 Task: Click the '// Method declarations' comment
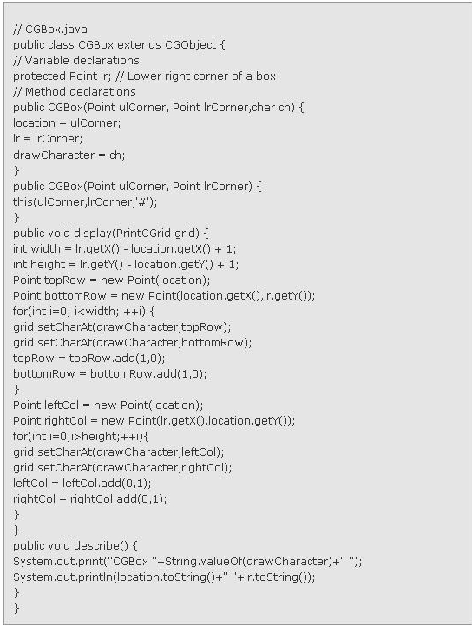pyautogui.click(x=75, y=92)
